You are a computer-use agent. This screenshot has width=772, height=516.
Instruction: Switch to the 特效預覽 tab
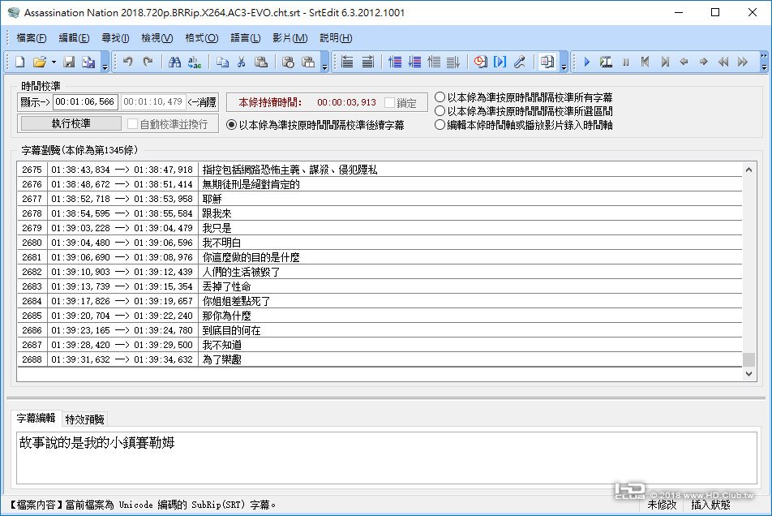point(84,419)
